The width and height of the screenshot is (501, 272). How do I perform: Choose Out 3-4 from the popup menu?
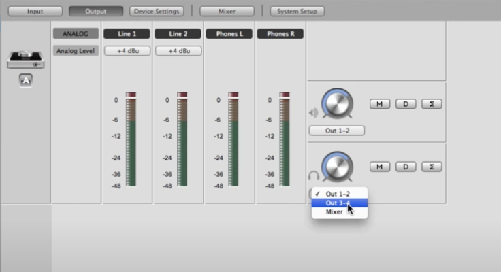pyautogui.click(x=339, y=203)
